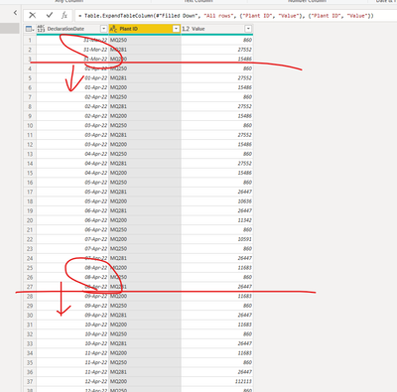This screenshot has height=392, width=397.
Task: Select the DeclarationDate column header
Action: [72, 29]
